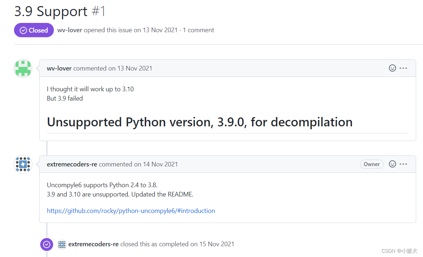The image size is (423, 257).
Task: Click extremecoders-re username in second comment
Action: (x=72, y=164)
